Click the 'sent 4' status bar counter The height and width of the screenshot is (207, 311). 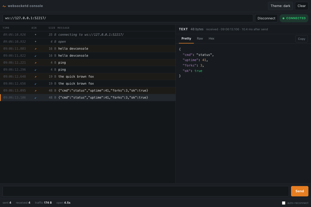[7, 203]
